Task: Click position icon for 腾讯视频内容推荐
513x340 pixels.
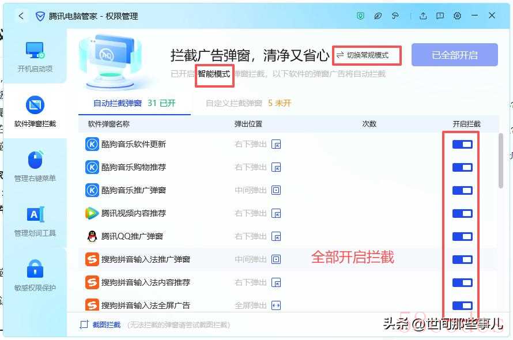Action: 276,214
